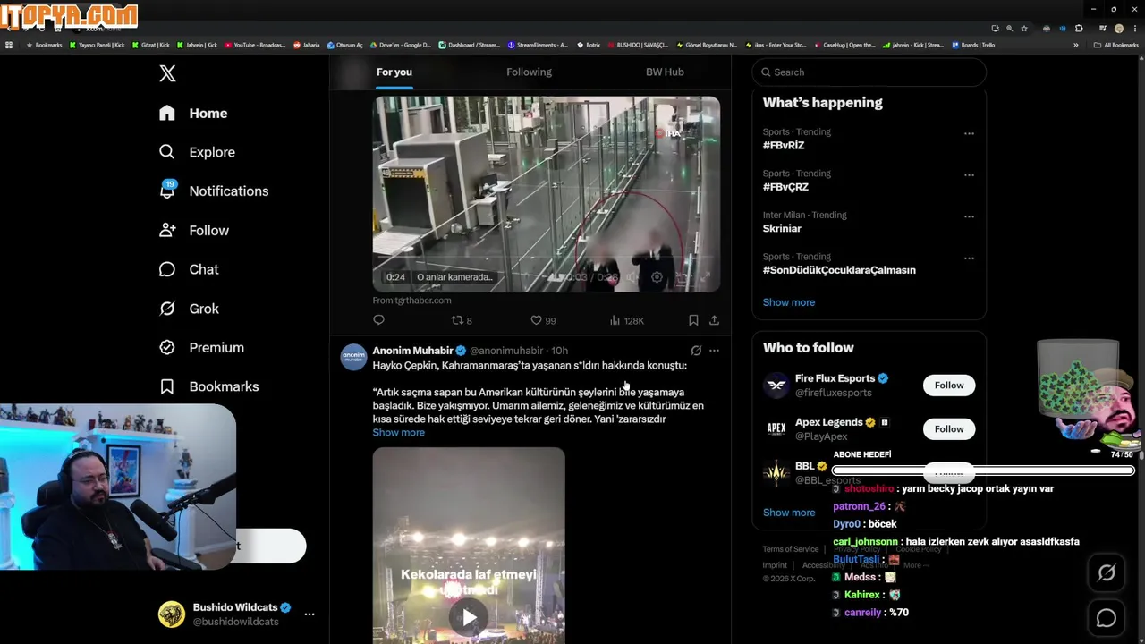This screenshot has width=1145, height=644.
Task: Click the Chrome apps grid icon
Action: (9, 45)
